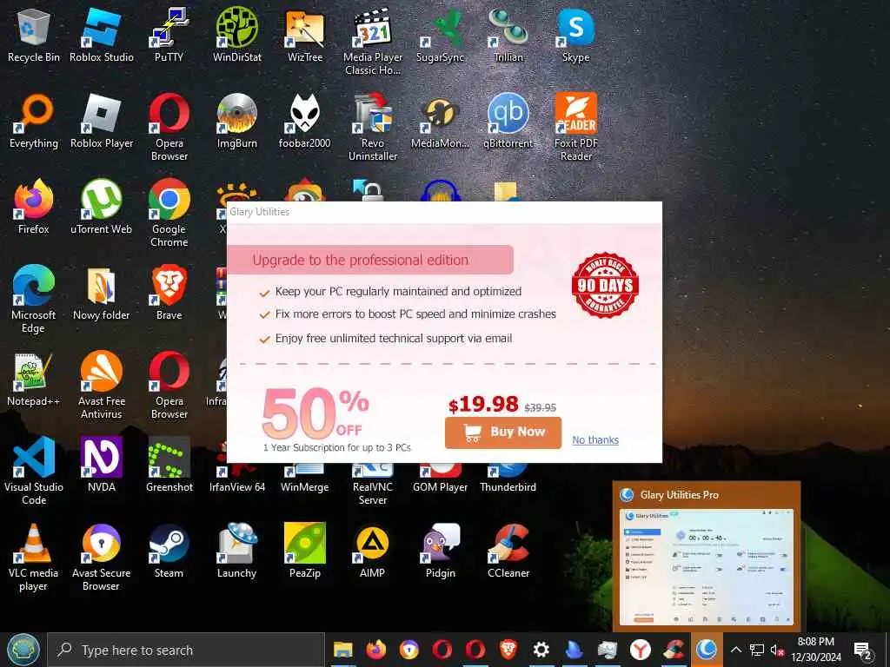Screen dimensions: 890x667
Task: Select the Notepad++ desktop icon
Action: point(34,379)
